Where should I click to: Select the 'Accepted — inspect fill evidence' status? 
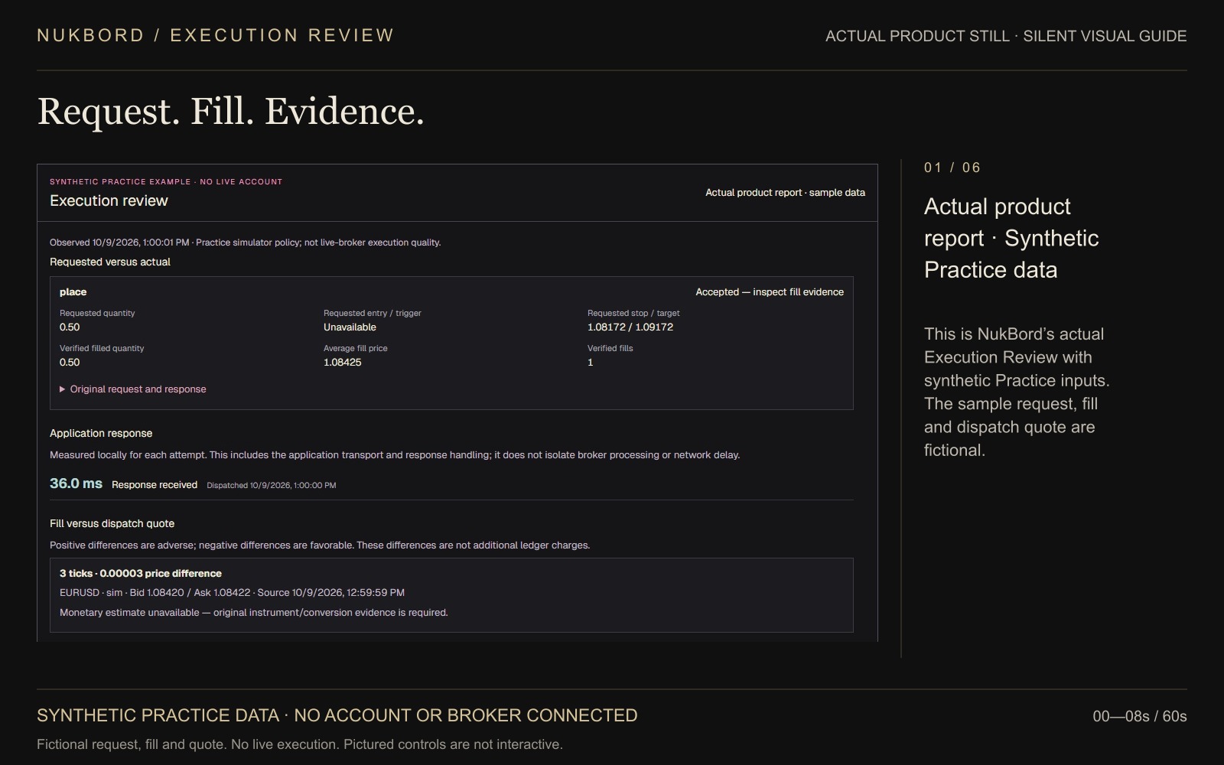pyautogui.click(x=770, y=292)
